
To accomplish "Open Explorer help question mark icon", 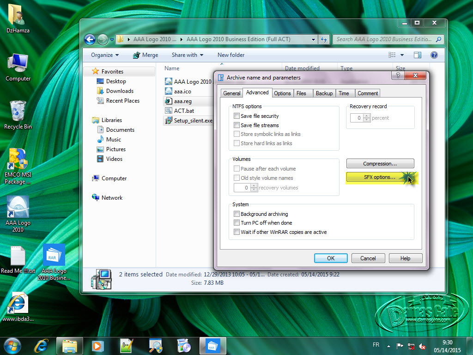I will pos(434,55).
